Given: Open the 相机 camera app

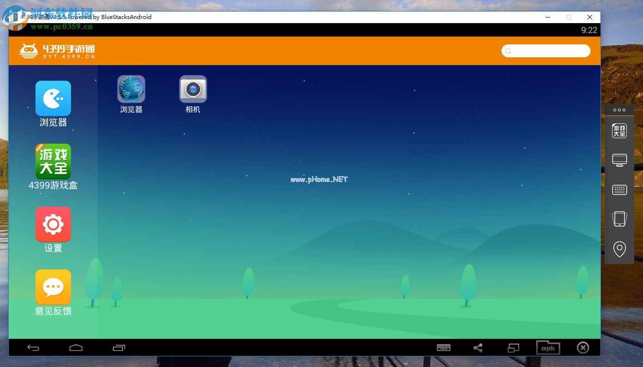Looking at the screenshot, I should pyautogui.click(x=193, y=89).
